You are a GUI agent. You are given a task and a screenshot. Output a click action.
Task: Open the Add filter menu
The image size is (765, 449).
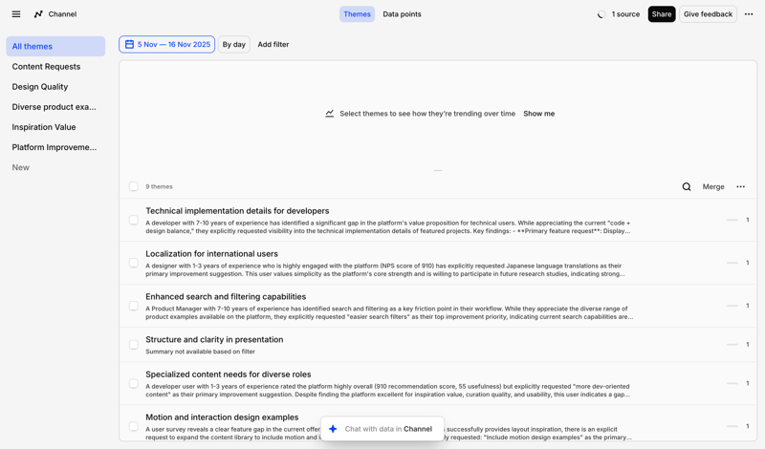pos(273,45)
